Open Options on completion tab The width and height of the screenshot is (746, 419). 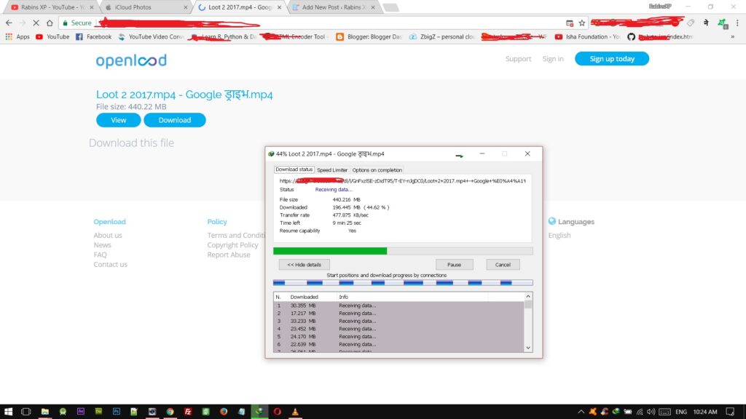coord(377,169)
